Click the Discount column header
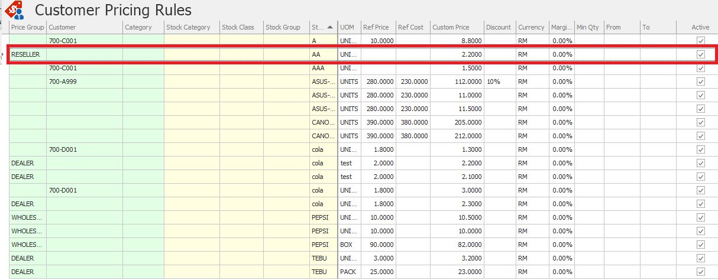 [500, 27]
